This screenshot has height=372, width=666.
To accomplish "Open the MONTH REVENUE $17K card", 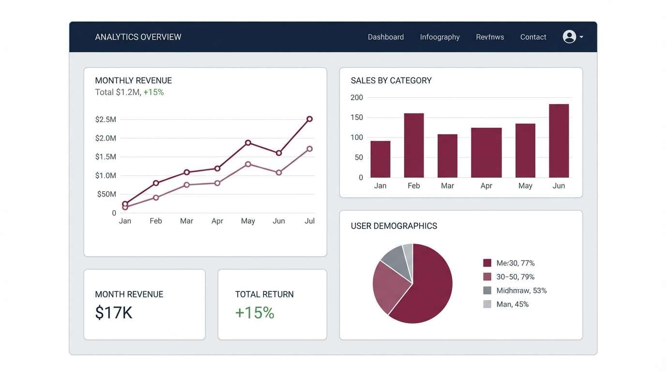I will [x=144, y=304].
